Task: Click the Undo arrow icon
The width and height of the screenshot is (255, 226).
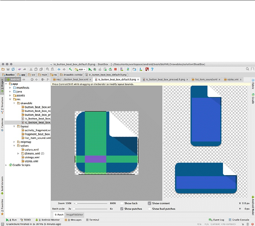Action: coord(19,69)
